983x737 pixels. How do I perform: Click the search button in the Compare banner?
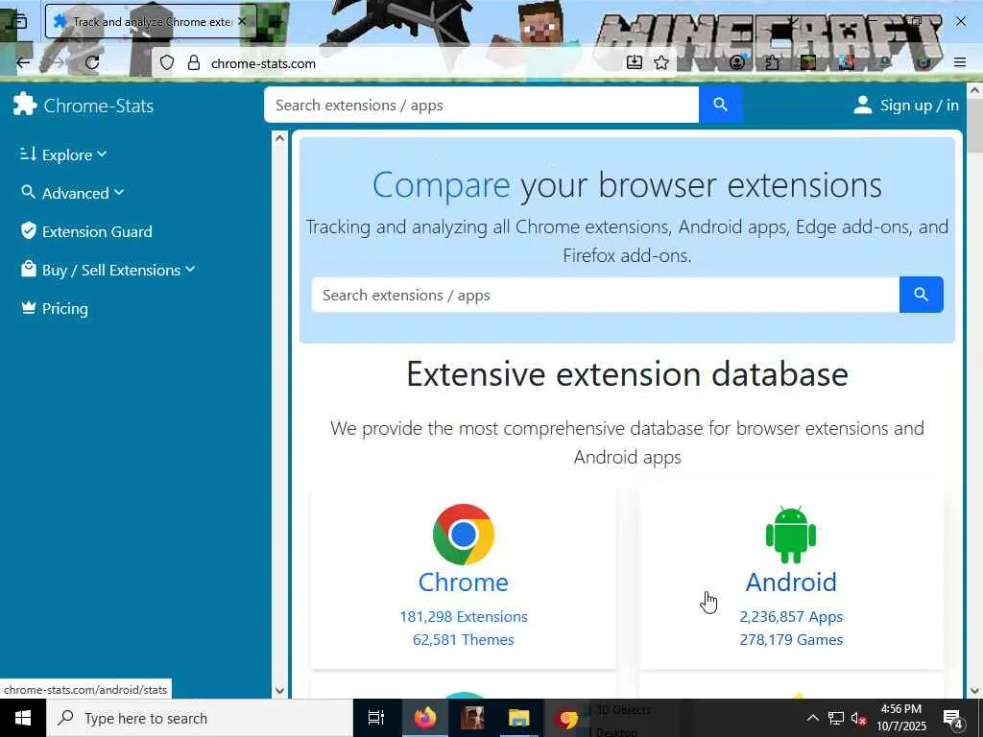click(921, 295)
